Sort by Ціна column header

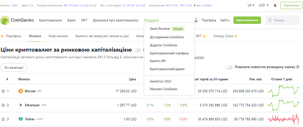coord(132,79)
